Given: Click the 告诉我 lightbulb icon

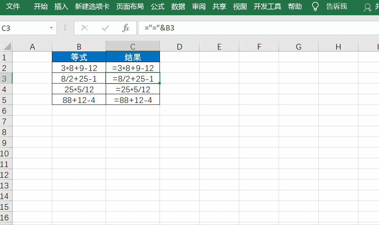Looking at the screenshot, I should pyautogui.click(x=314, y=6).
